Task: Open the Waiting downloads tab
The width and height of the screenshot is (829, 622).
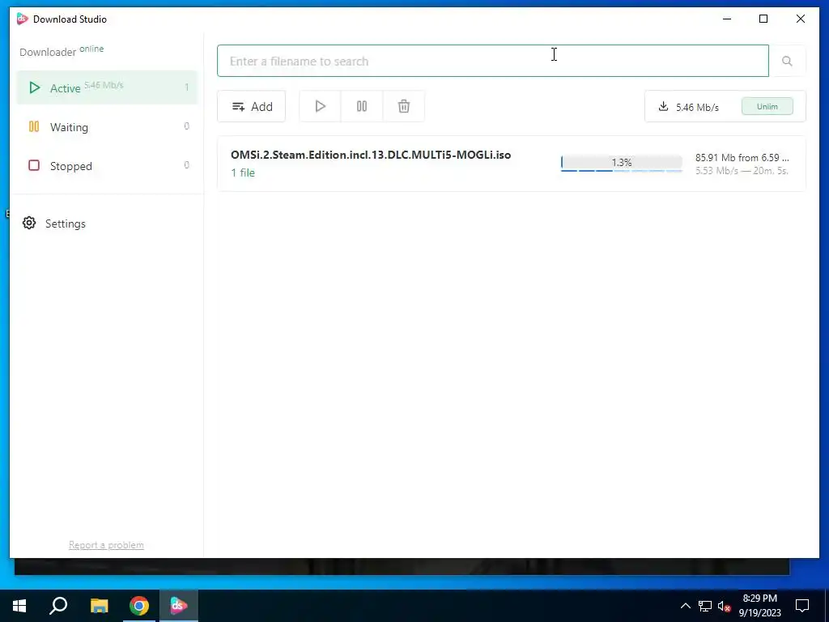Action: [x=107, y=126]
